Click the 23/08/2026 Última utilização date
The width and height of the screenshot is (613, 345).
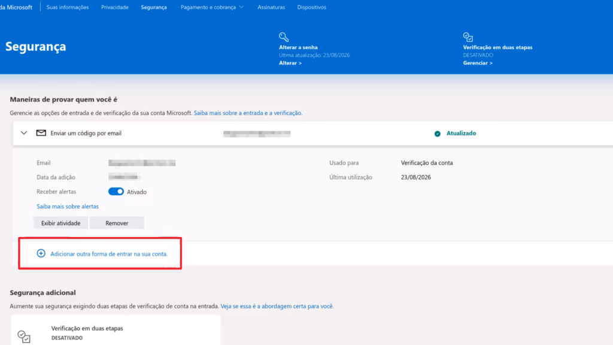(416, 177)
